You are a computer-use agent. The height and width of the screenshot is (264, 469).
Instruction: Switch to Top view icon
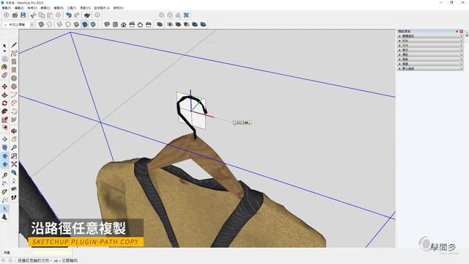(x=115, y=24)
